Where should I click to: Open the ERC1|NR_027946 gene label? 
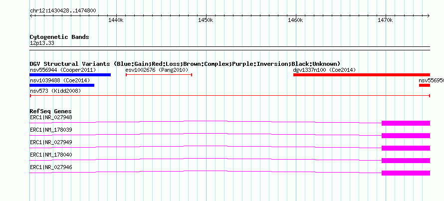tap(51, 167)
